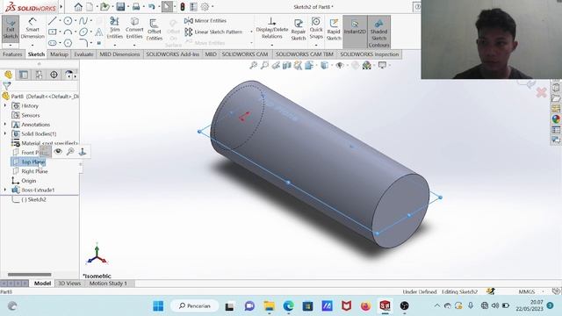This screenshot has height=316, width=562.
Task: Select the Sketch Fillet tool
Action: coord(83,43)
